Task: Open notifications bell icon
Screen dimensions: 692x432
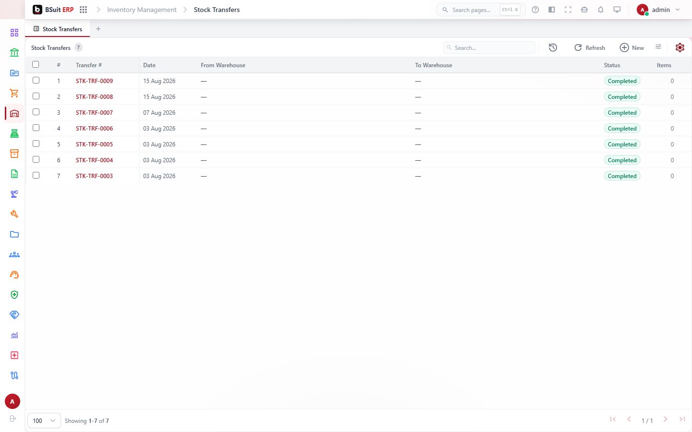Action: 601,10
